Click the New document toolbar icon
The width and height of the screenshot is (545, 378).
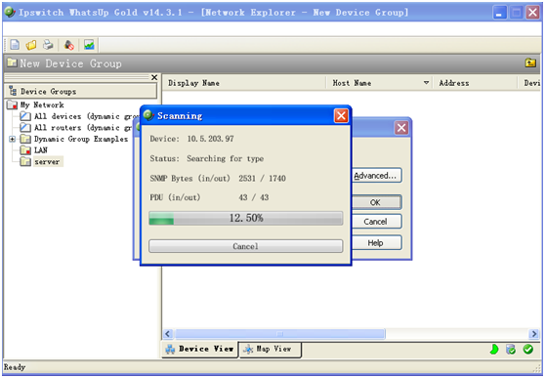pos(15,45)
